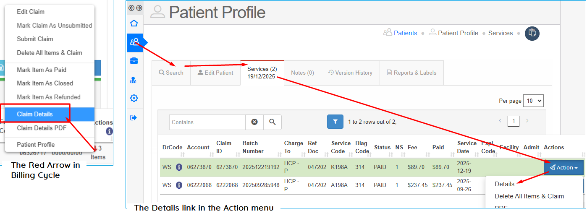587x216 pixels.
Task: Select Mark Item As Refunded
Action: pyautogui.click(x=50, y=97)
